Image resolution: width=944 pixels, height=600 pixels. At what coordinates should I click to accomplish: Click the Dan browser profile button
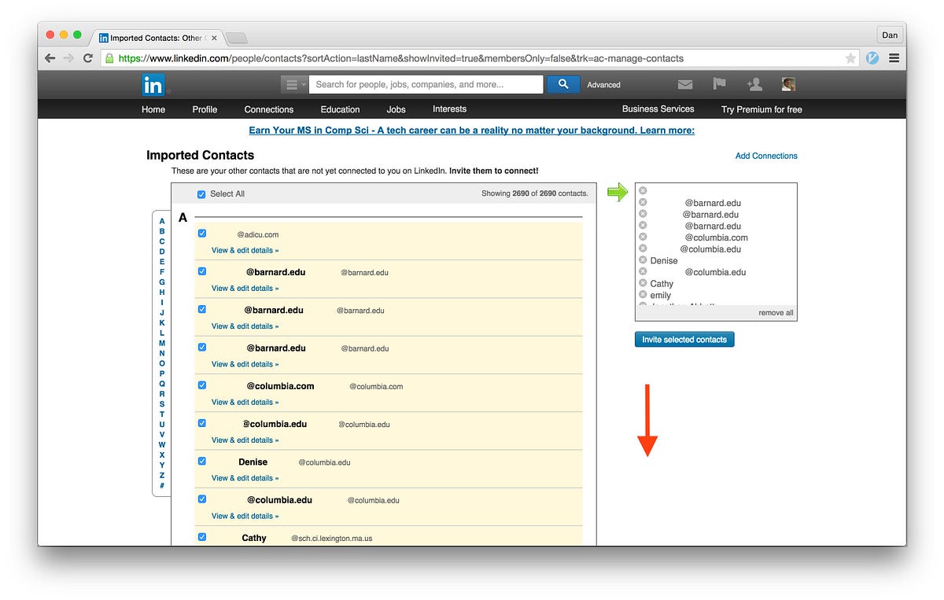[x=890, y=35]
